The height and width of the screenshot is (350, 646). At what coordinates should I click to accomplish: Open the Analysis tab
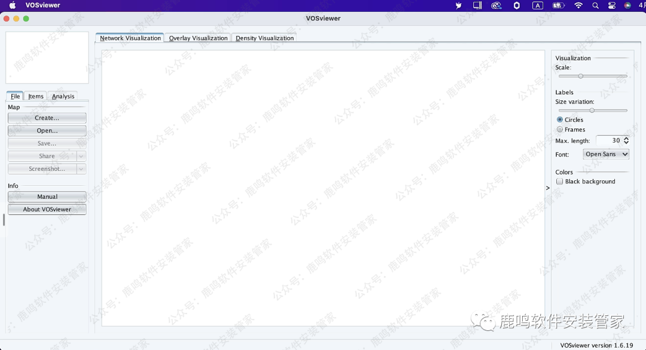[63, 96]
